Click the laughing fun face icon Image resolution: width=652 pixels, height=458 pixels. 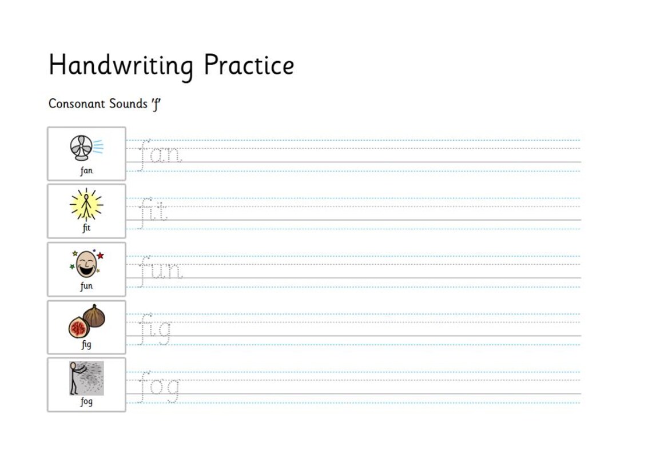[87, 264]
